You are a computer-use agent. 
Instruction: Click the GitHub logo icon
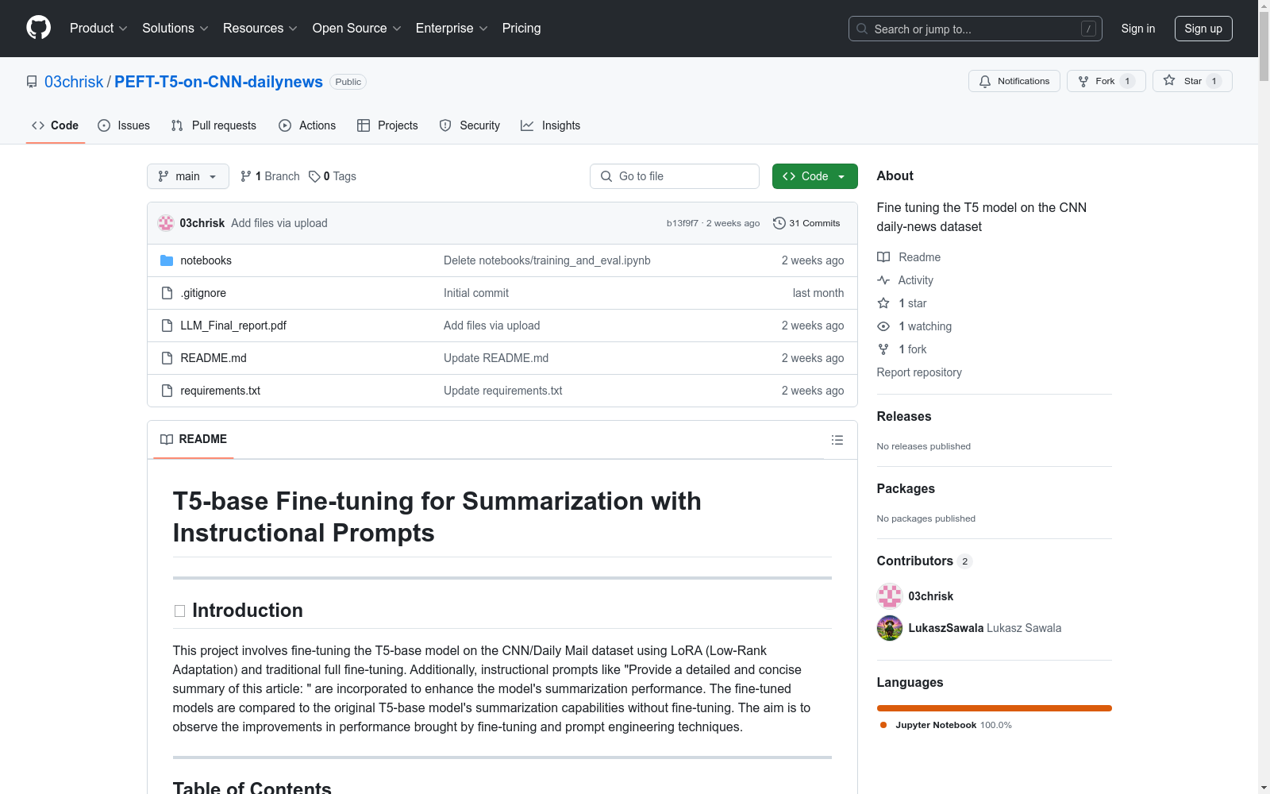(38, 28)
